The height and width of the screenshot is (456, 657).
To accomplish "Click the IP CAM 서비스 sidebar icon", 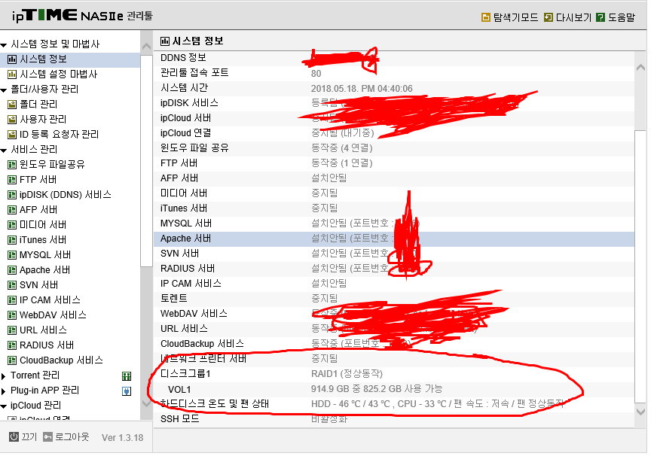I will [12, 300].
